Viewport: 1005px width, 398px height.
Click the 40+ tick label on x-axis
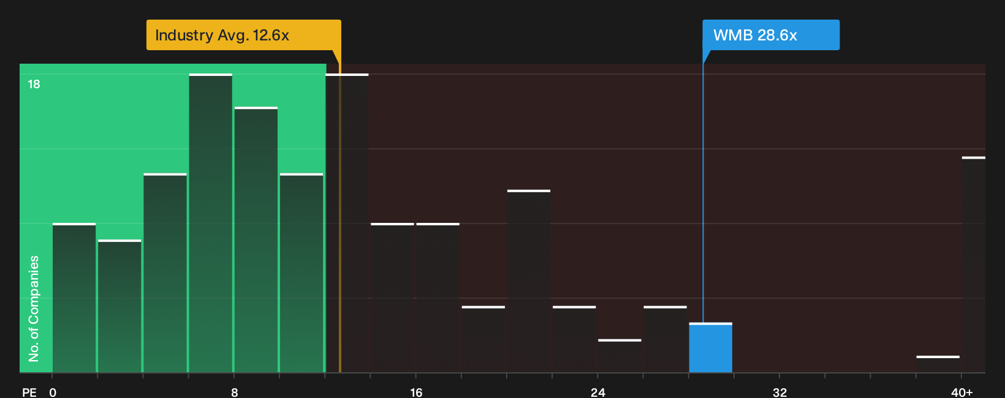pyautogui.click(x=962, y=392)
